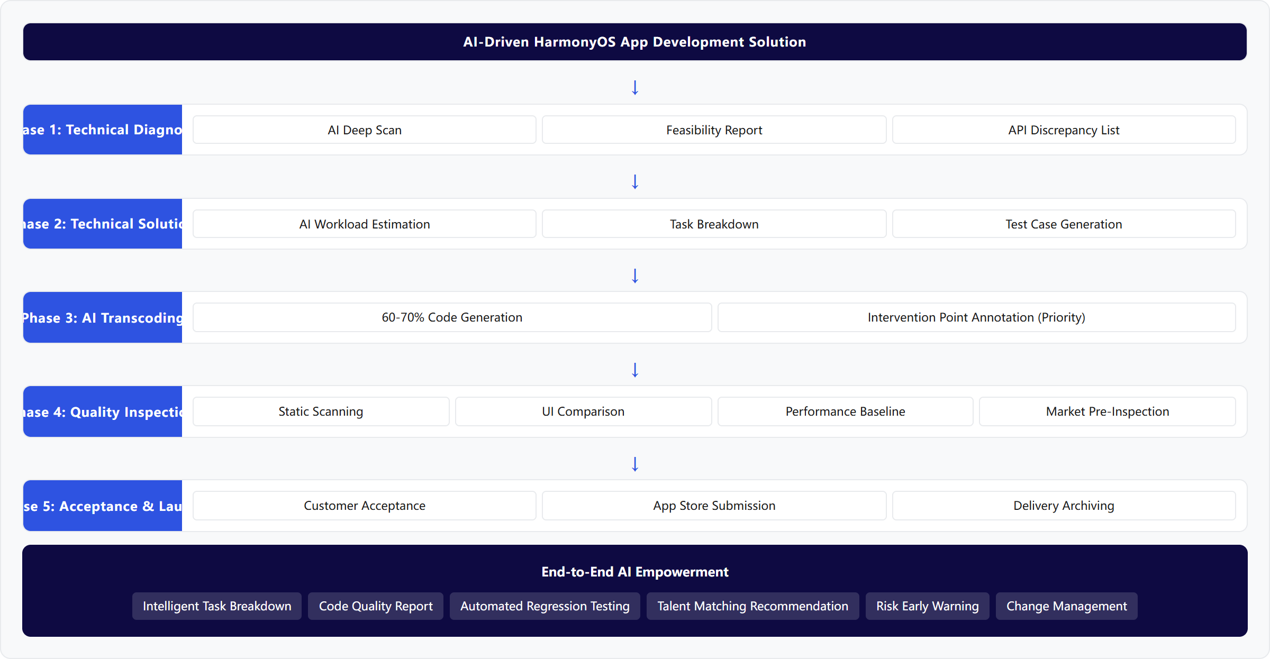1270x659 pixels.
Task: Click the AI-Driven HarmonyOS App Development Solution header
Action: (x=634, y=42)
